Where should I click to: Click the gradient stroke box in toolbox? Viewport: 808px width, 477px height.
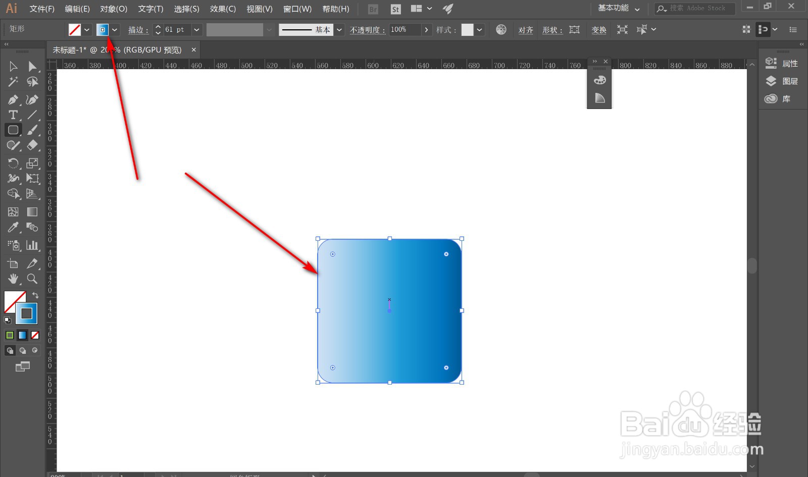coord(26,313)
